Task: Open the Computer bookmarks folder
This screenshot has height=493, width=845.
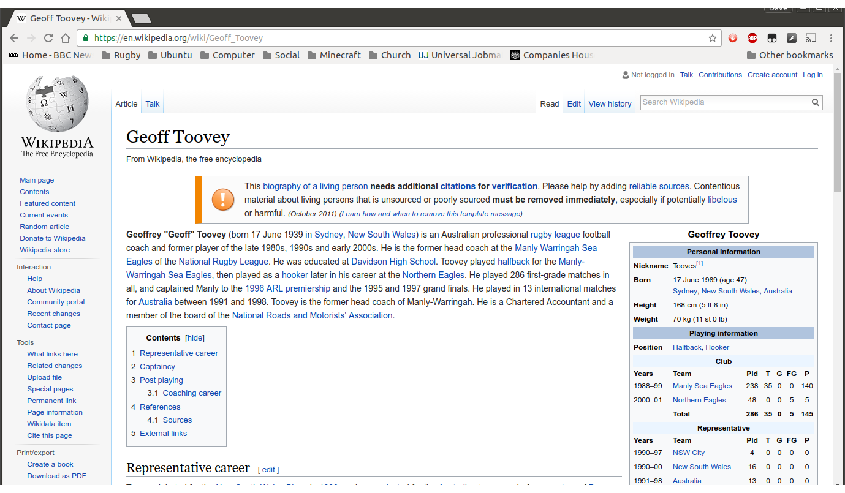Action: tap(227, 55)
